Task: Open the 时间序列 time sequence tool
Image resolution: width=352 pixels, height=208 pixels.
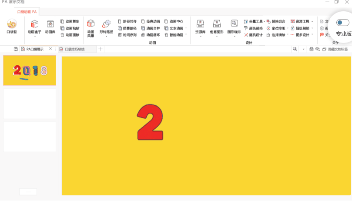Action: point(127,35)
